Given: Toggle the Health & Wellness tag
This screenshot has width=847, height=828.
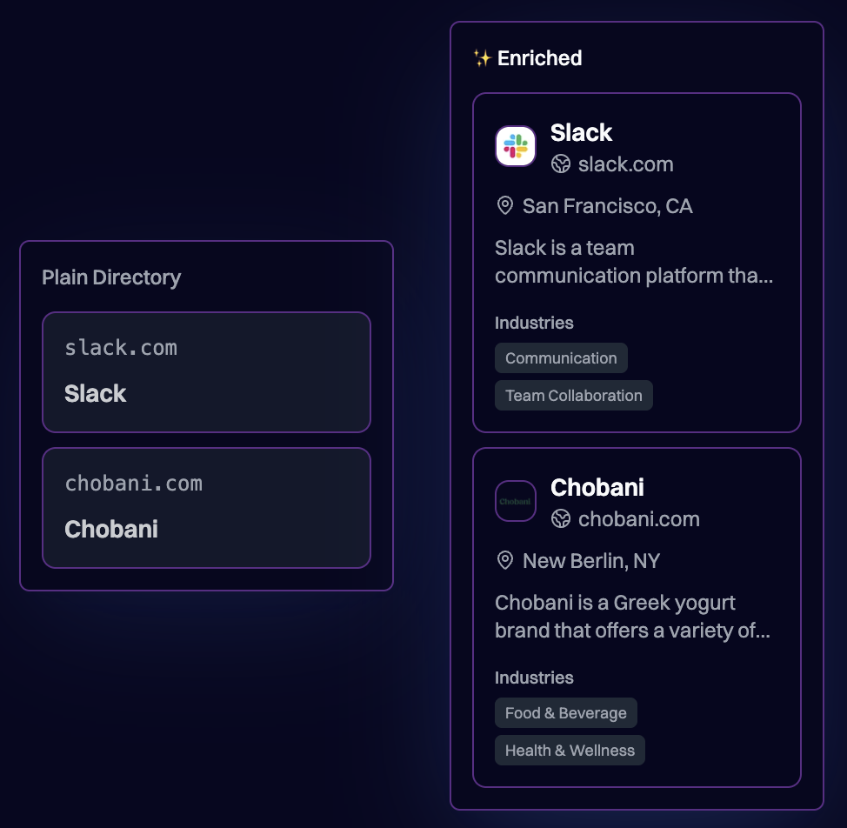Looking at the screenshot, I should click(x=570, y=750).
